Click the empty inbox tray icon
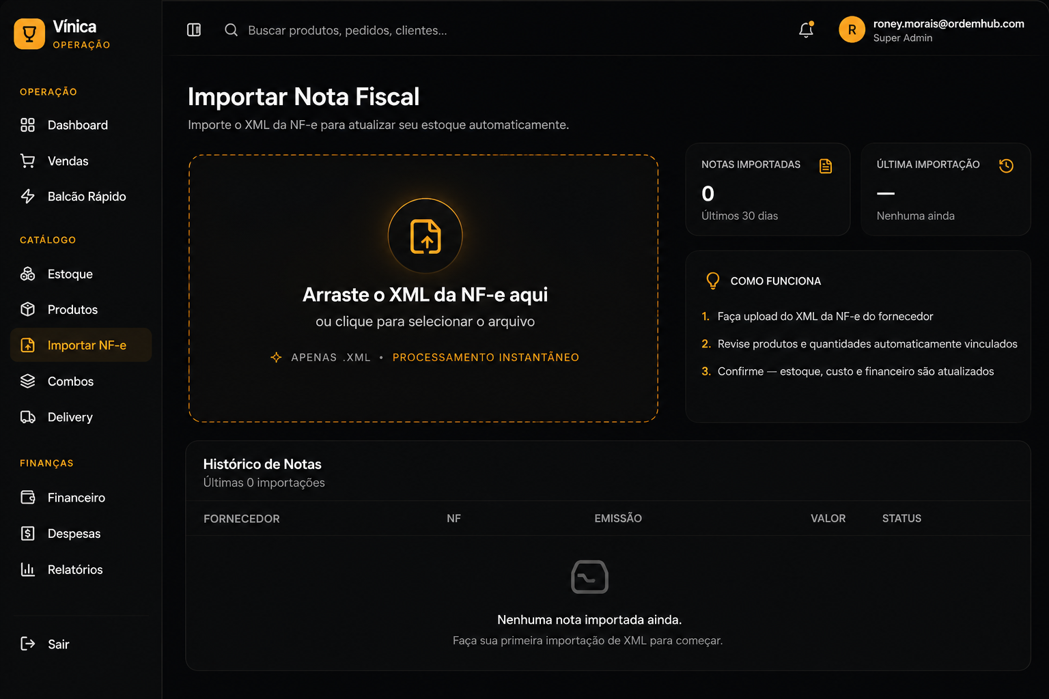Viewport: 1049px width, 699px height. [589, 577]
